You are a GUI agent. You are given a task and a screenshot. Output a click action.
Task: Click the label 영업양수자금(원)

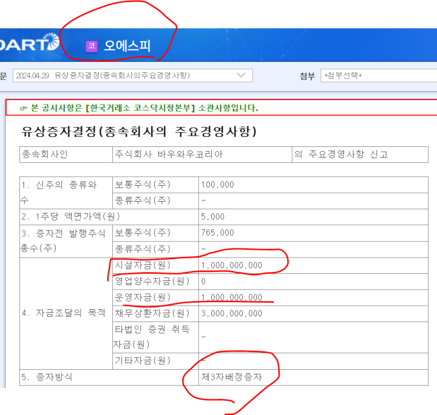152,282
